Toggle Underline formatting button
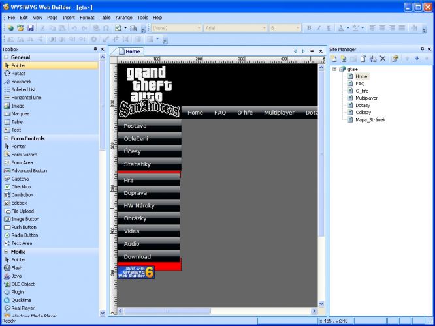The image size is (435, 326). click(329, 28)
